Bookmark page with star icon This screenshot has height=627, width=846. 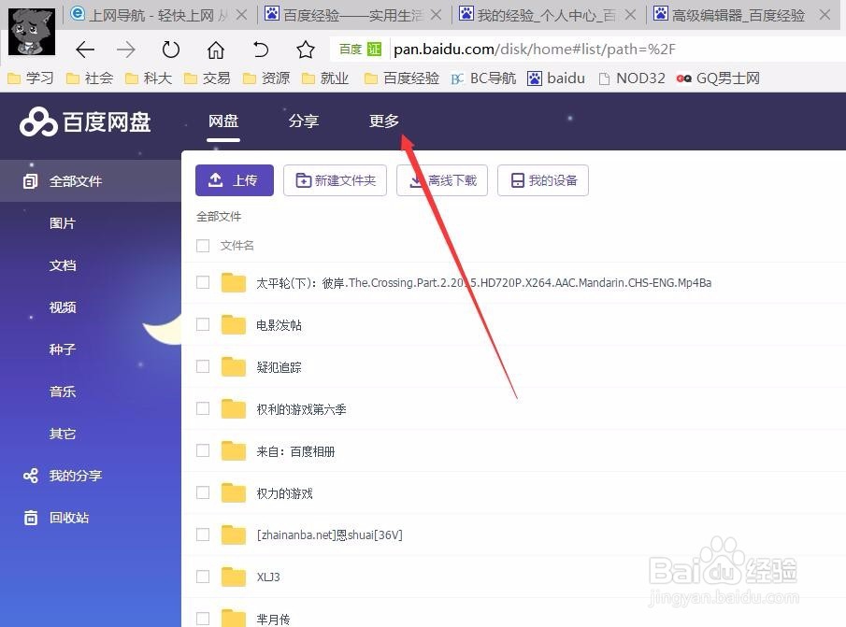pos(306,50)
